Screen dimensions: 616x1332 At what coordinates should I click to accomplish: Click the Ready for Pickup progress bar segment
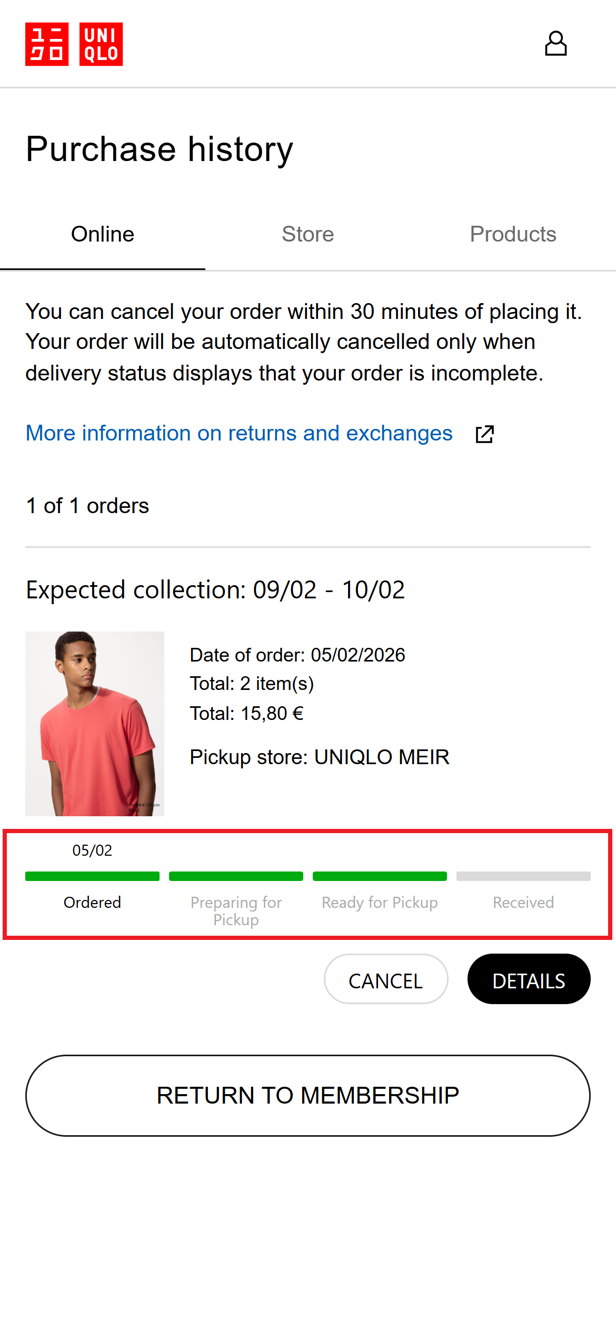click(x=380, y=876)
